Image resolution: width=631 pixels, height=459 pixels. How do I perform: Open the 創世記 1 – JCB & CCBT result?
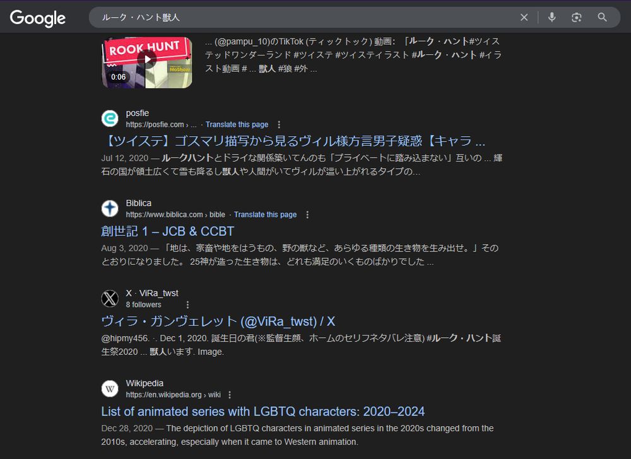[168, 231]
